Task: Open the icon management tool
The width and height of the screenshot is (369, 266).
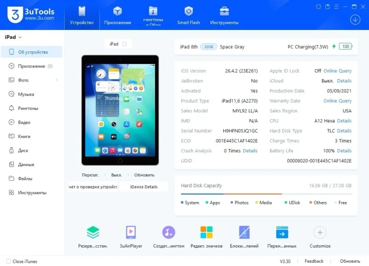Action: tap(206, 232)
